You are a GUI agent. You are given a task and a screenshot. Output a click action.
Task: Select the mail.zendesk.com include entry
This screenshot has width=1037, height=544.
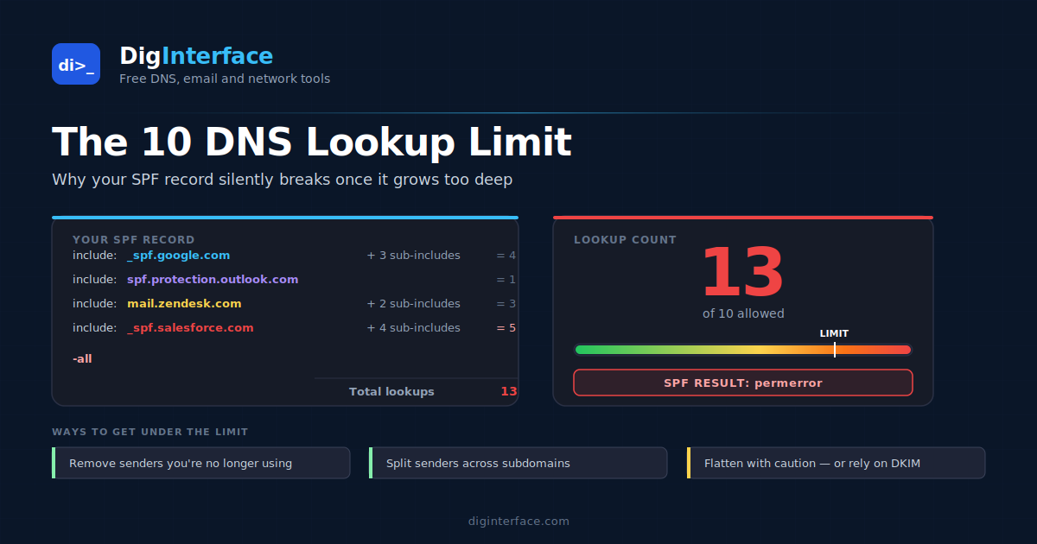tap(184, 304)
